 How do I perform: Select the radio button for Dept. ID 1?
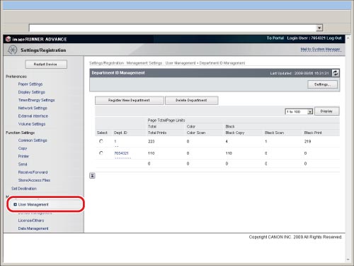coord(101,141)
